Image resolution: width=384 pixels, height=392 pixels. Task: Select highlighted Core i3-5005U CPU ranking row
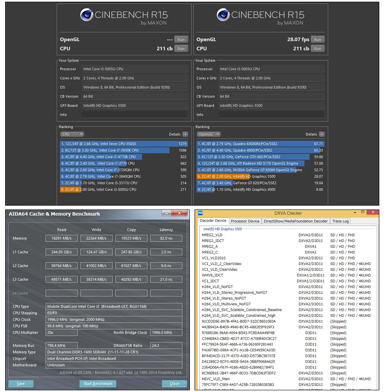coord(124,189)
